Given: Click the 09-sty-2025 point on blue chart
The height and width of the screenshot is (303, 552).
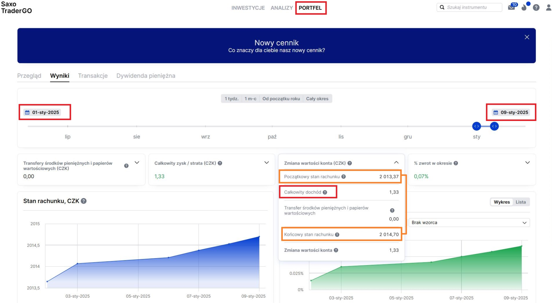Looking at the screenshot, I should (x=259, y=237).
